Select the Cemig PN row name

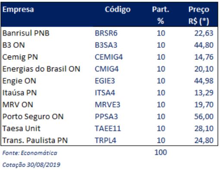pos(20,57)
